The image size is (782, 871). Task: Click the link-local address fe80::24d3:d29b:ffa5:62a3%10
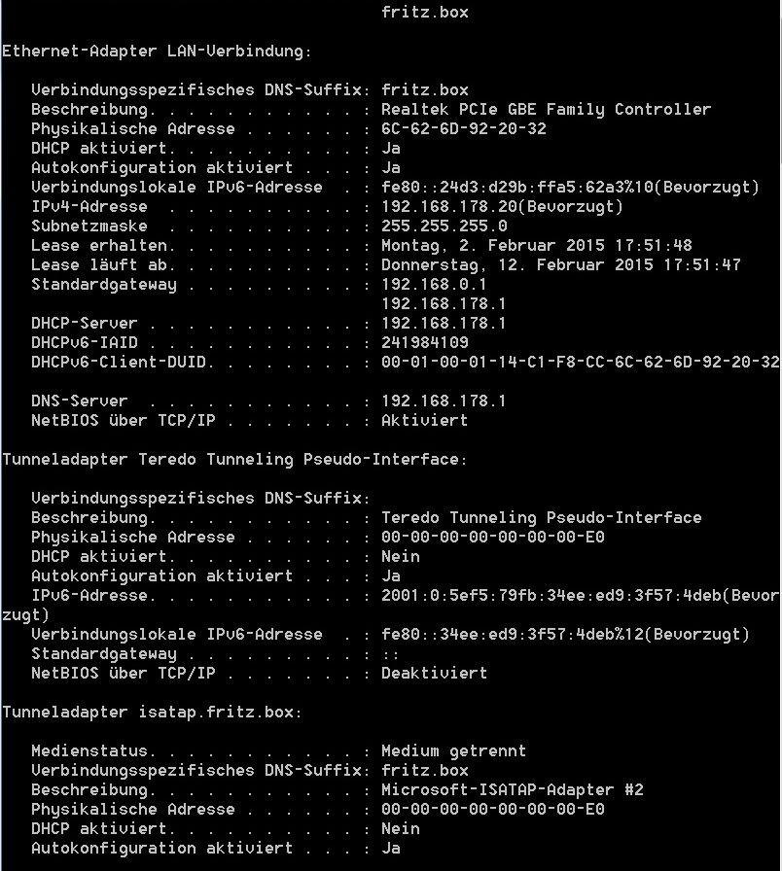(517, 188)
